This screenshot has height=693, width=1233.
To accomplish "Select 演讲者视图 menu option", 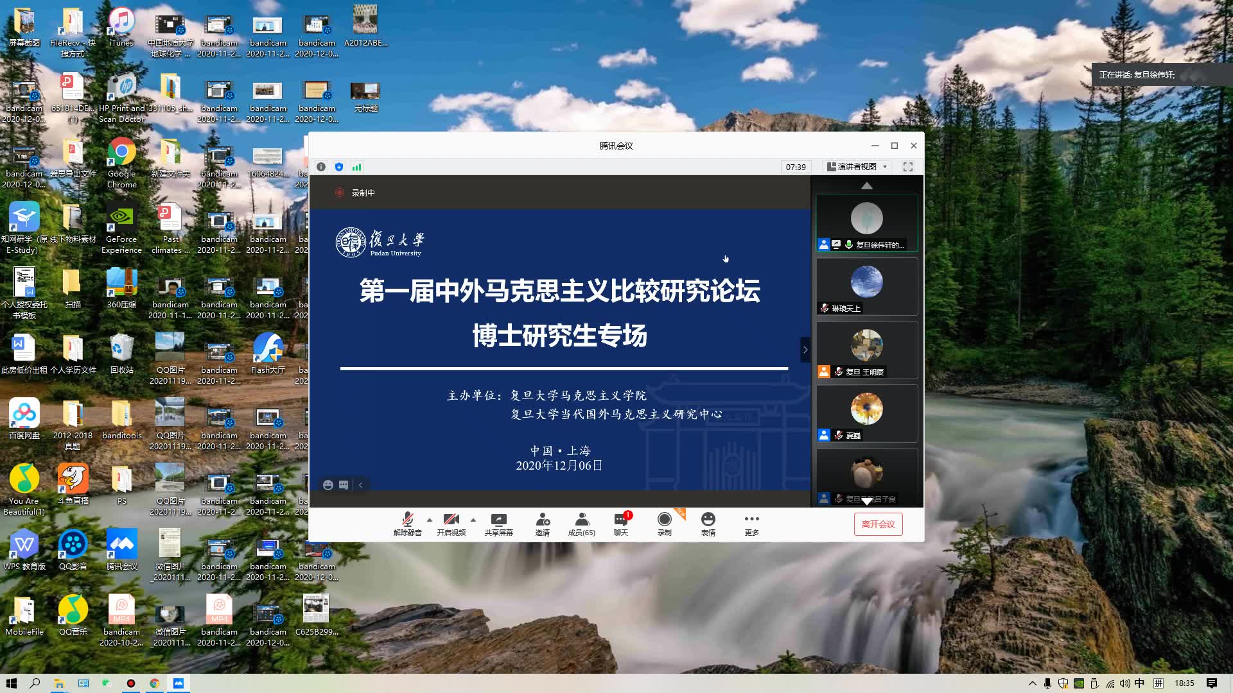I will [x=855, y=167].
